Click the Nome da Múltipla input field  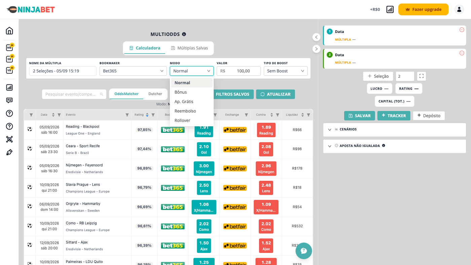pos(63,71)
